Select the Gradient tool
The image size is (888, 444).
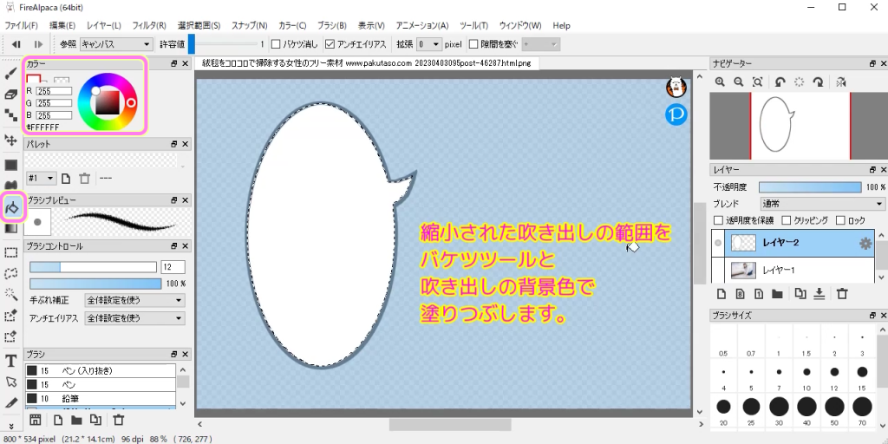click(10, 229)
